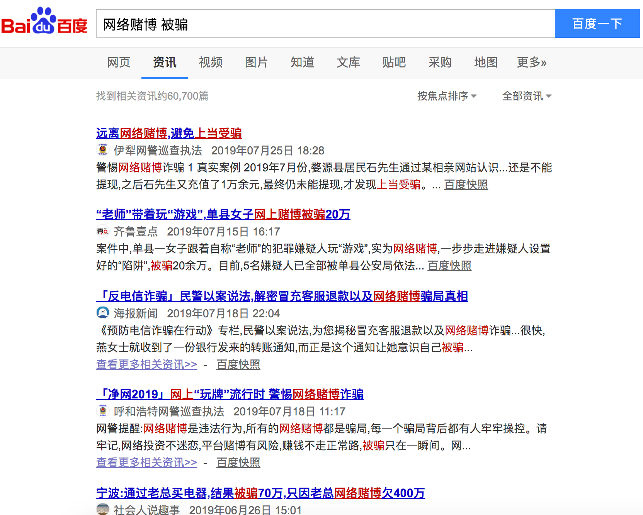Select the 资讯 tab

tap(165, 62)
